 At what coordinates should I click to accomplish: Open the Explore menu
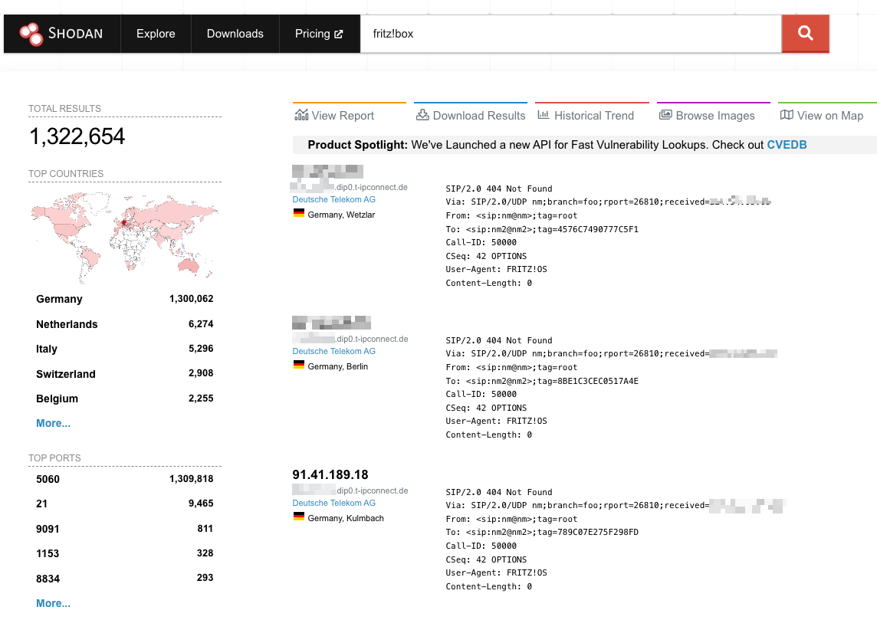(x=156, y=34)
